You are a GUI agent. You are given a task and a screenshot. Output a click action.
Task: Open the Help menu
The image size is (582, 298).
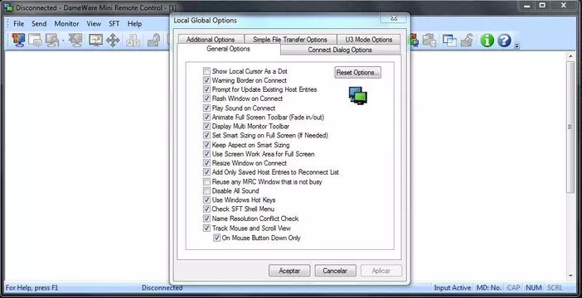[135, 24]
